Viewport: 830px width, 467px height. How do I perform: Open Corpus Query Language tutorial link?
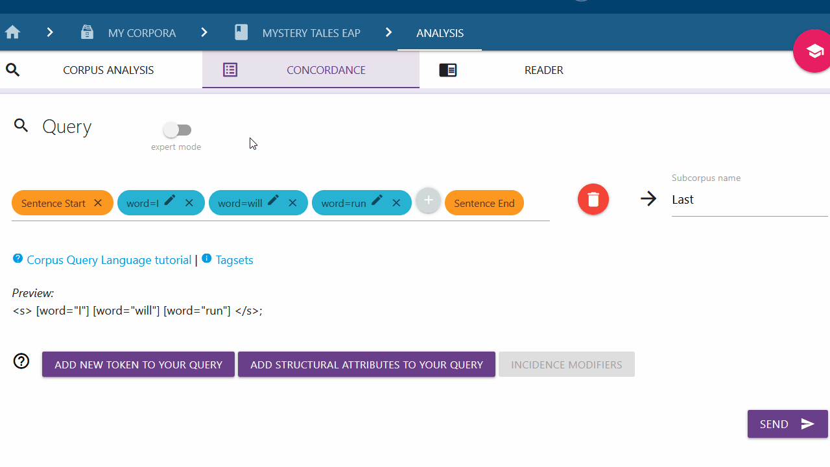[x=109, y=260]
